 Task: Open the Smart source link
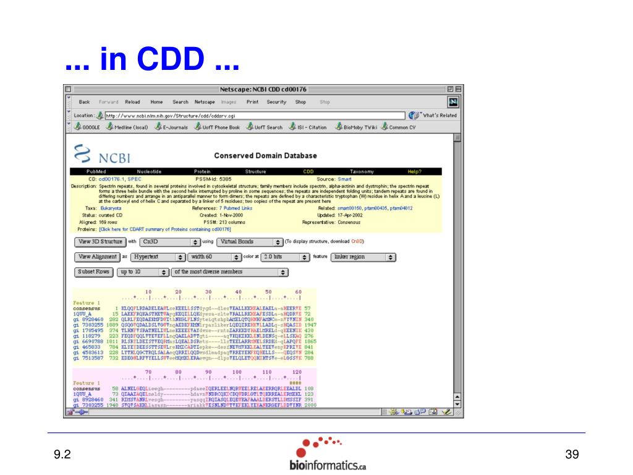pyautogui.click(x=344, y=179)
